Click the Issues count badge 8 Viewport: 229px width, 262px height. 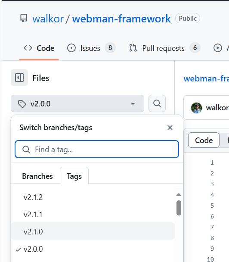tap(110, 48)
